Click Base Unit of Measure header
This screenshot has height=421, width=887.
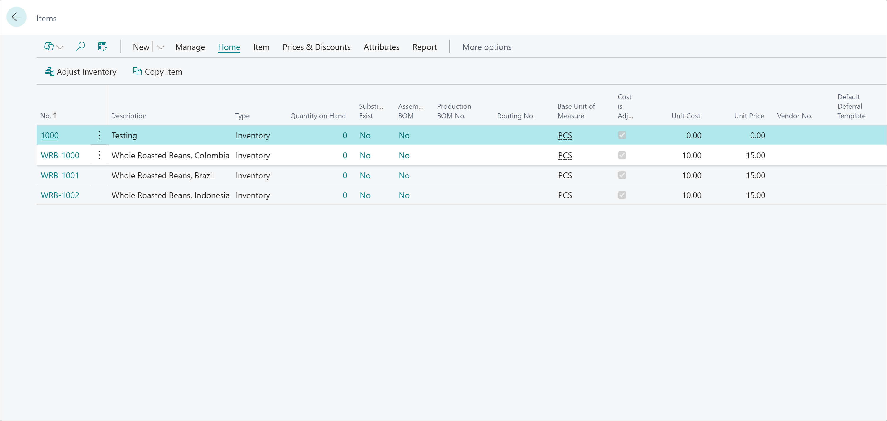[576, 111]
